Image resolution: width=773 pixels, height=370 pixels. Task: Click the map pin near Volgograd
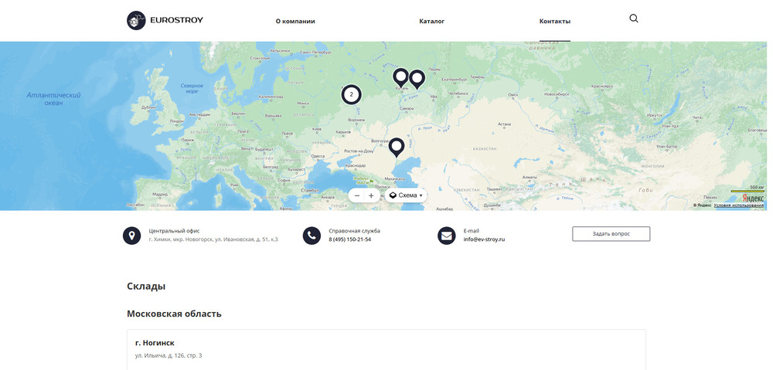[x=397, y=146]
